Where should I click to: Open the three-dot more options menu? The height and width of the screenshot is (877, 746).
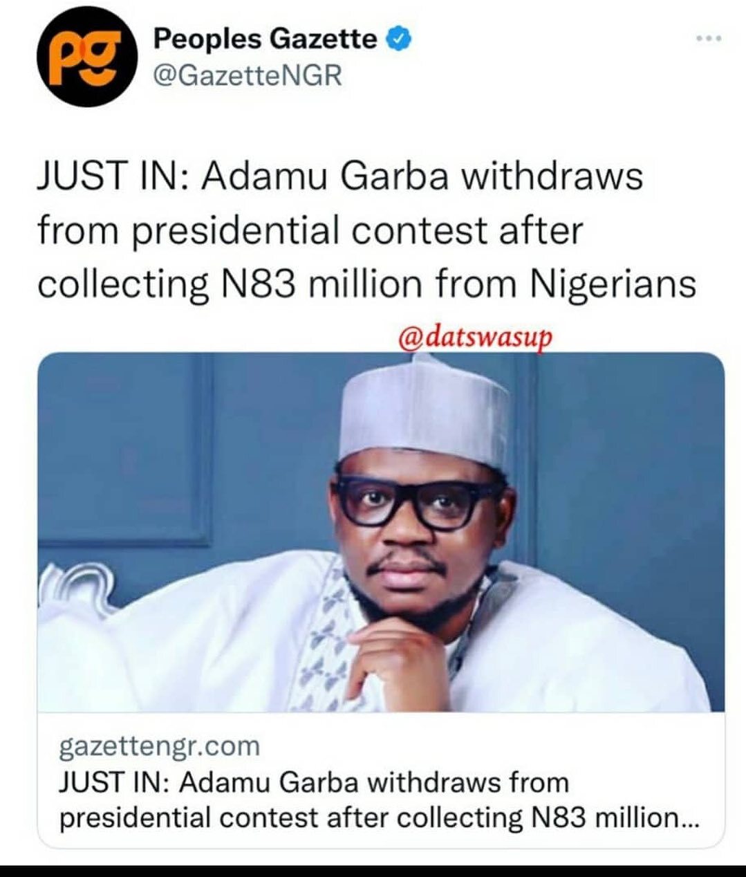click(709, 39)
